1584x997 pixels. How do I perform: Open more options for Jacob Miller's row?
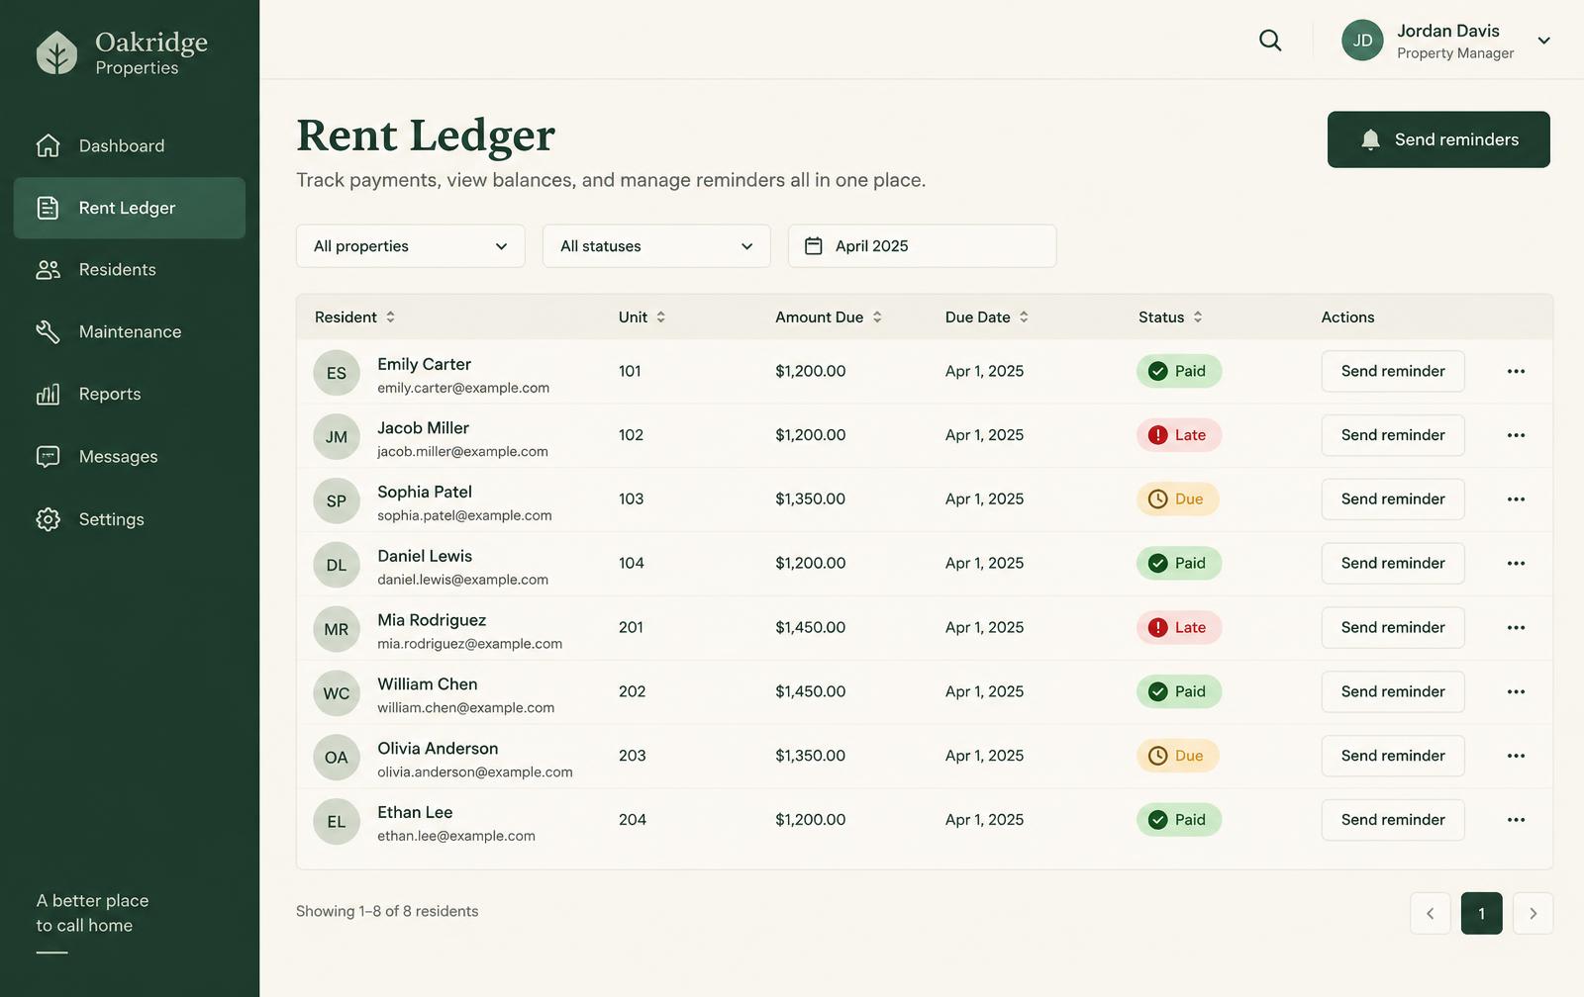tap(1516, 435)
